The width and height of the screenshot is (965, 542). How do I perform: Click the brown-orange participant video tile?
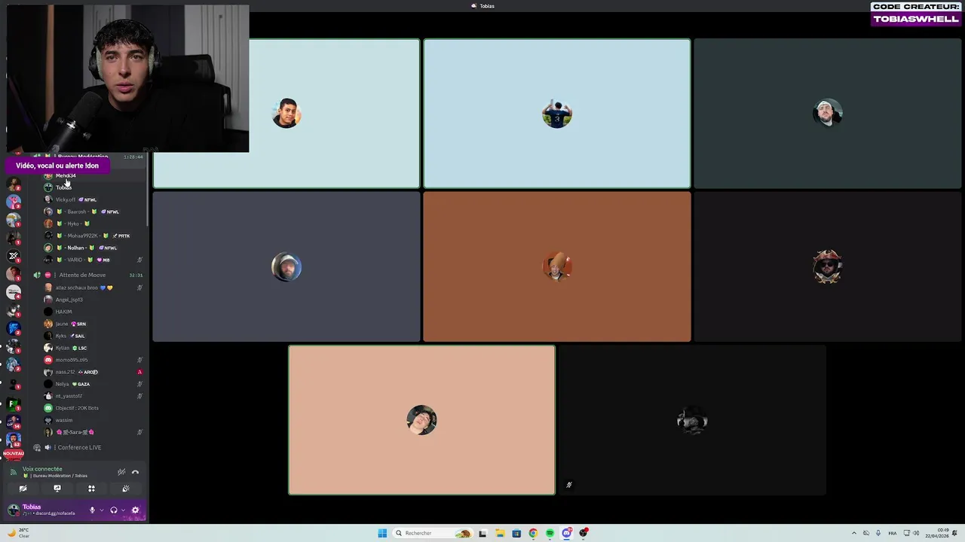tap(556, 266)
